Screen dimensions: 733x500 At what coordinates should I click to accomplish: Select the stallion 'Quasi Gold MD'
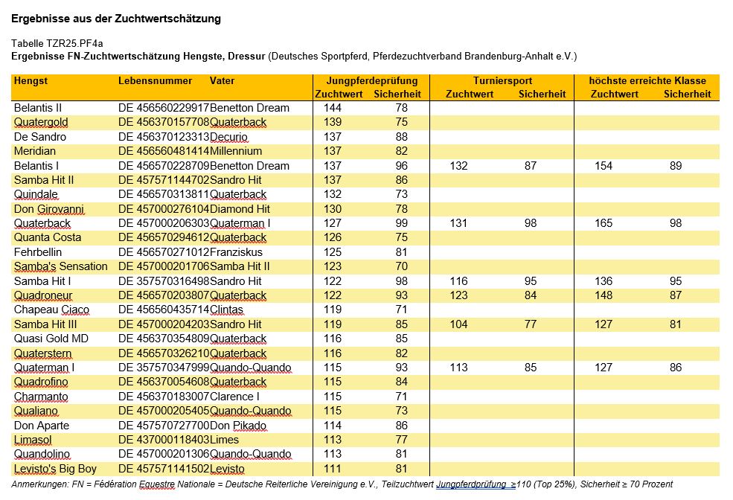(51, 339)
